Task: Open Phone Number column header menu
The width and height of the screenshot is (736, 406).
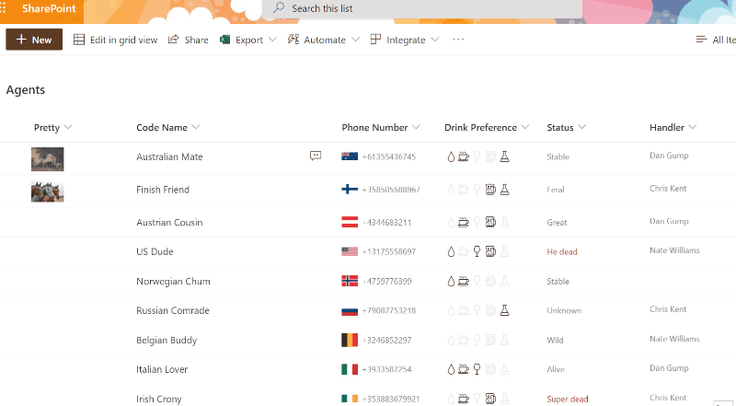Action: (x=381, y=127)
